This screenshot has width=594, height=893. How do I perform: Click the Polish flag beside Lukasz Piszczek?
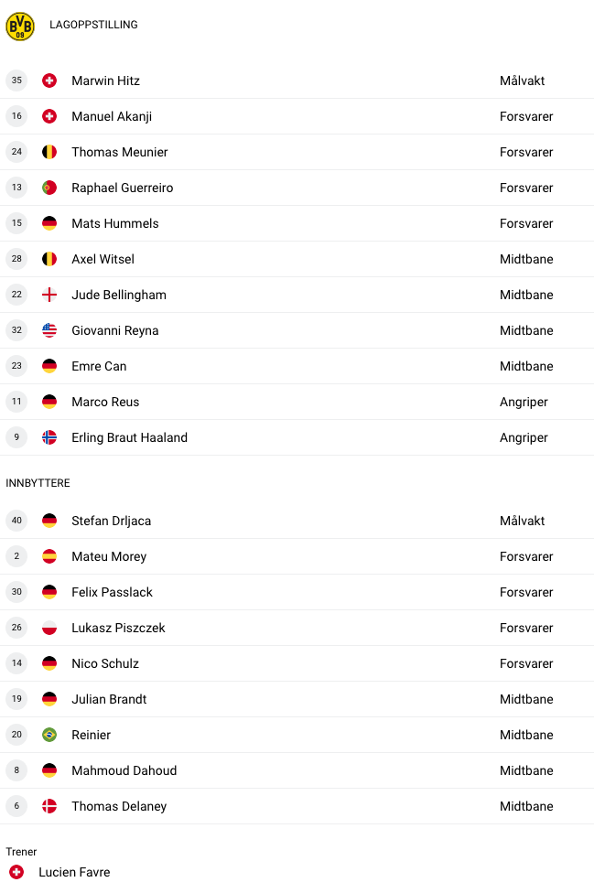point(49,628)
